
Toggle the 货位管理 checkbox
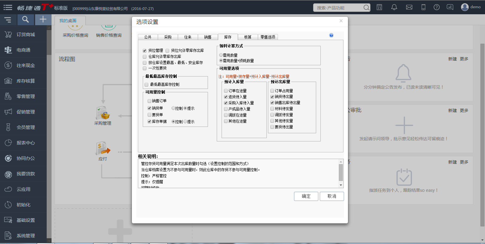click(x=145, y=51)
